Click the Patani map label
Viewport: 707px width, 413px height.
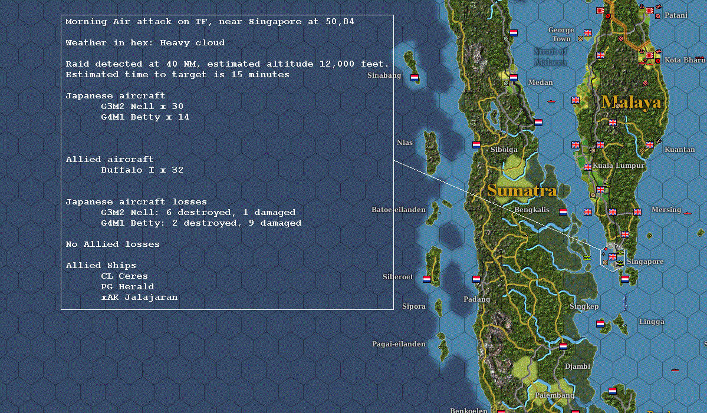[676, 15]
